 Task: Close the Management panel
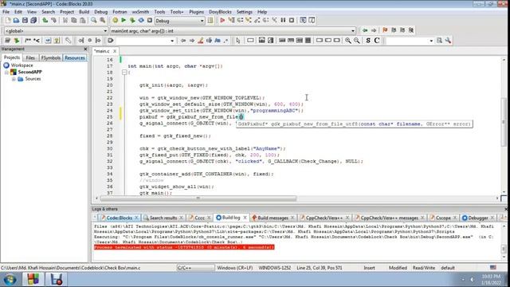[x=85, y=49]
